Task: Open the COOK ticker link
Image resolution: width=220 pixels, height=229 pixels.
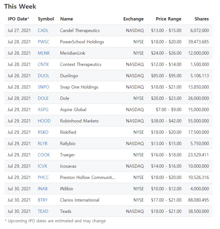Action: [x=44, y=155]
